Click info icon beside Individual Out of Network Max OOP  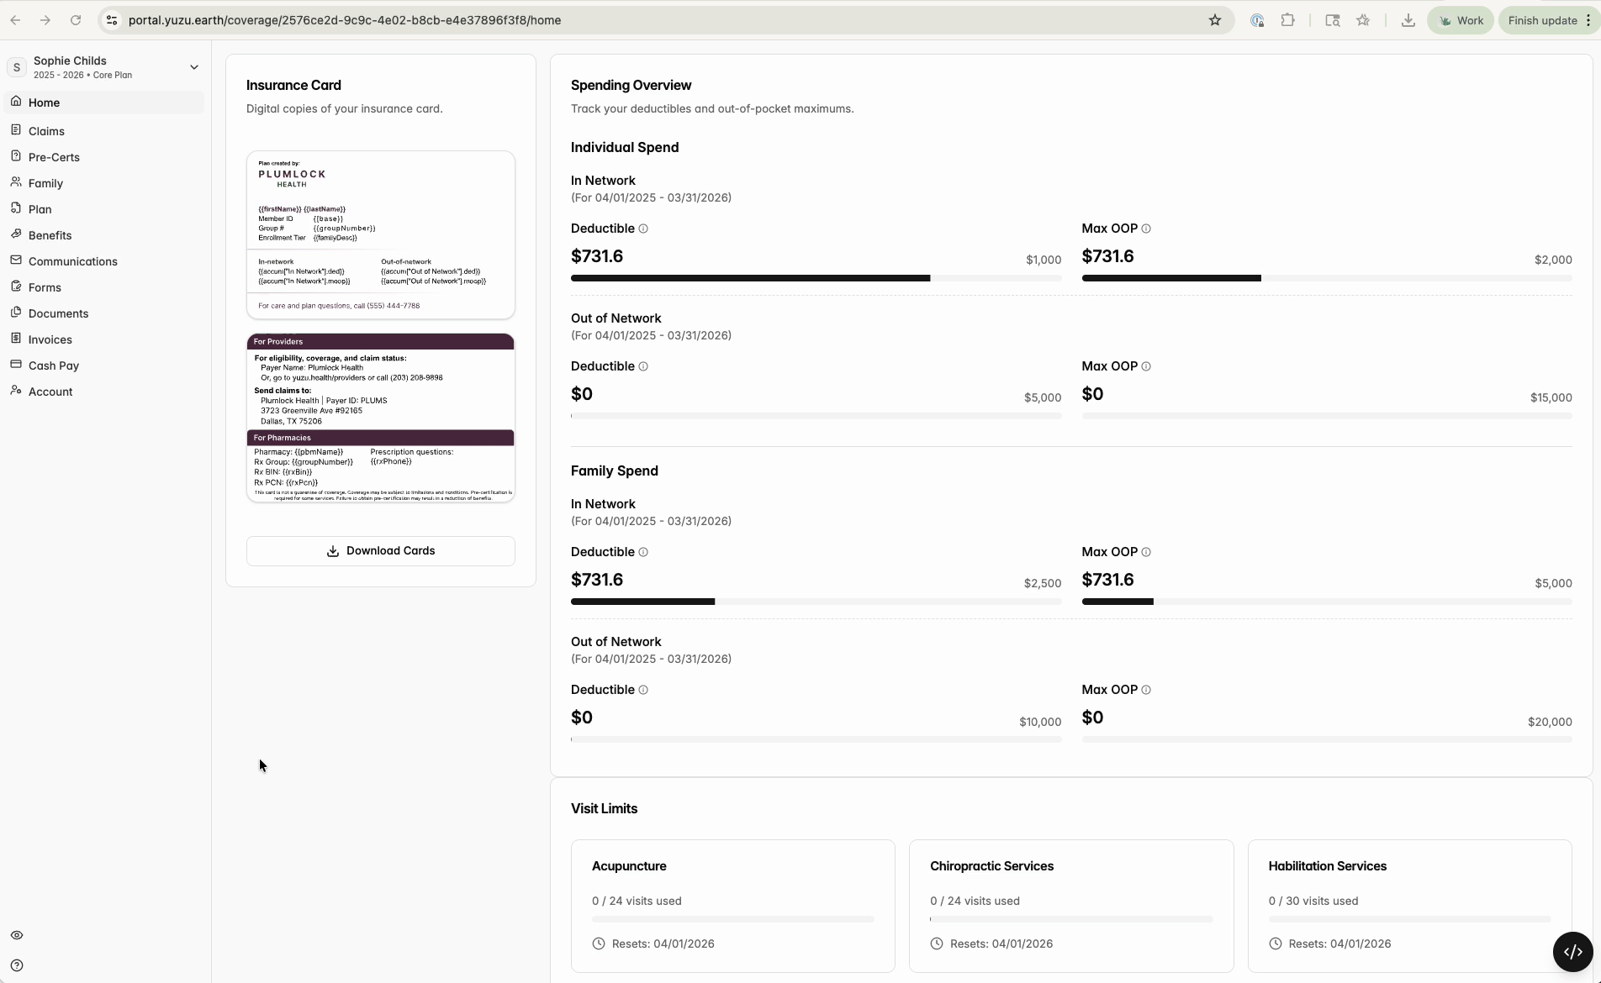click(x=1146, y=366)
